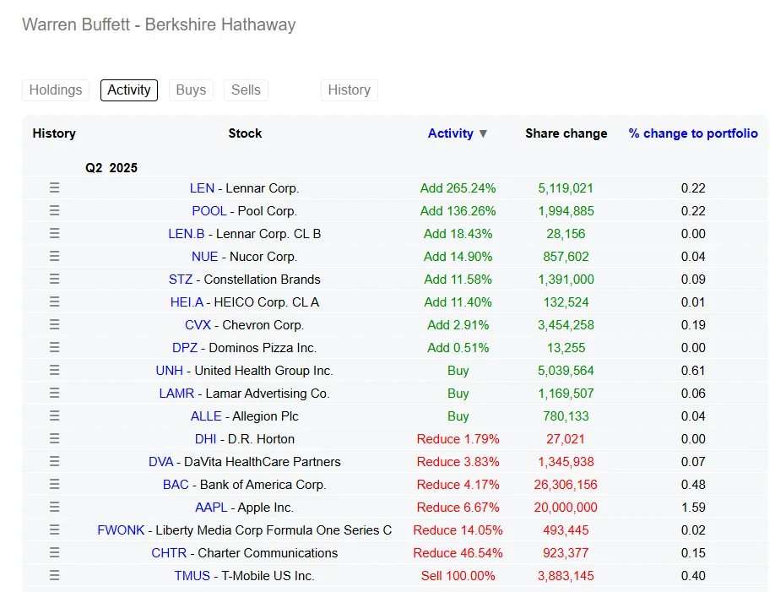Go to the History tab
Viewport: 775px width, 592px height.
coord(350,90)
